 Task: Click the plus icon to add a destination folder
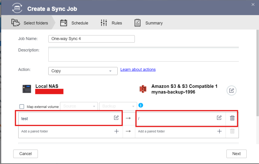(x=219, y=131)
